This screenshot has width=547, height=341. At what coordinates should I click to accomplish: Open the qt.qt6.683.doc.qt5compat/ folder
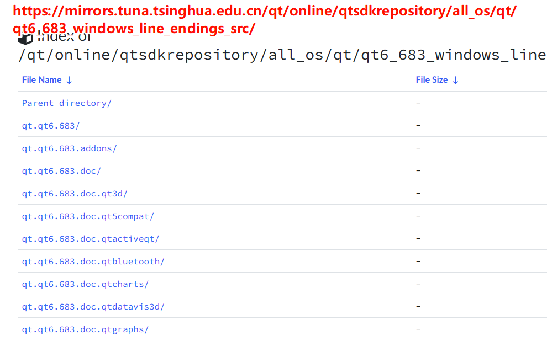(88, 216)
